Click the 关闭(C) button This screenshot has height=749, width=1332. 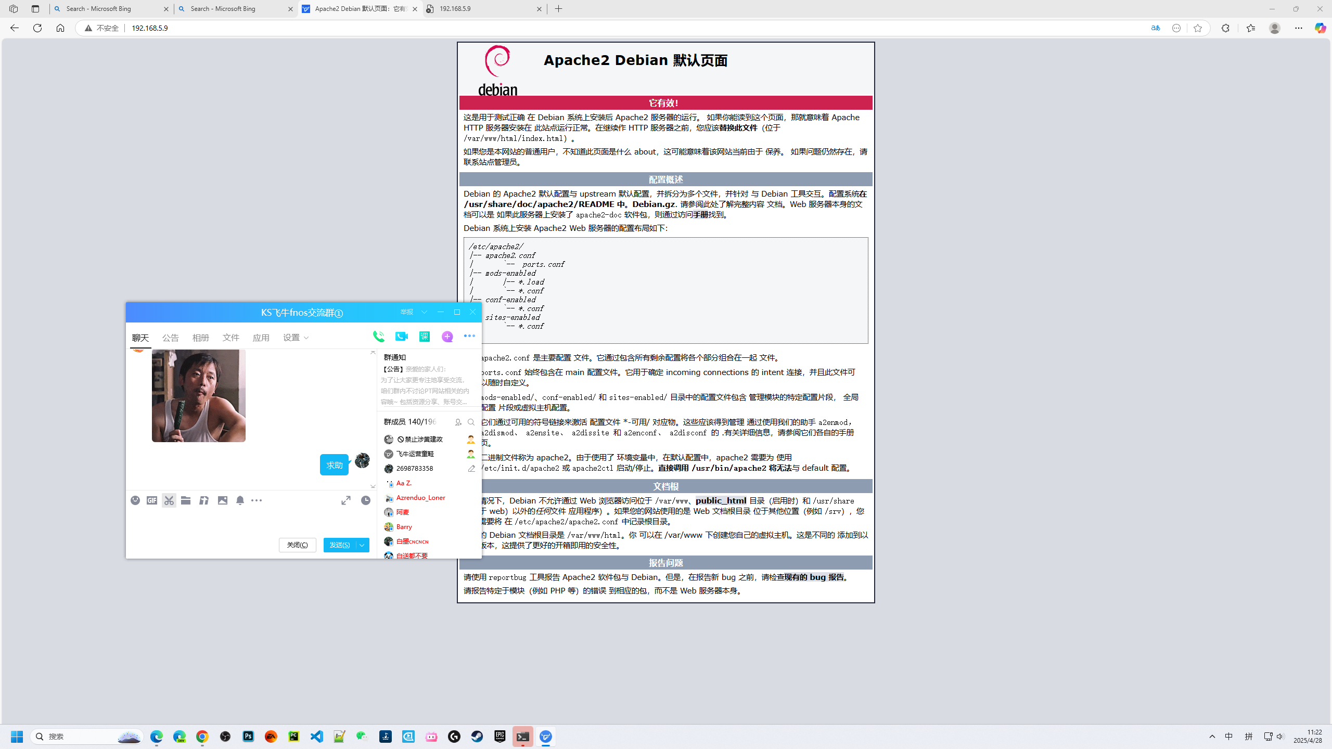(298, 545)
